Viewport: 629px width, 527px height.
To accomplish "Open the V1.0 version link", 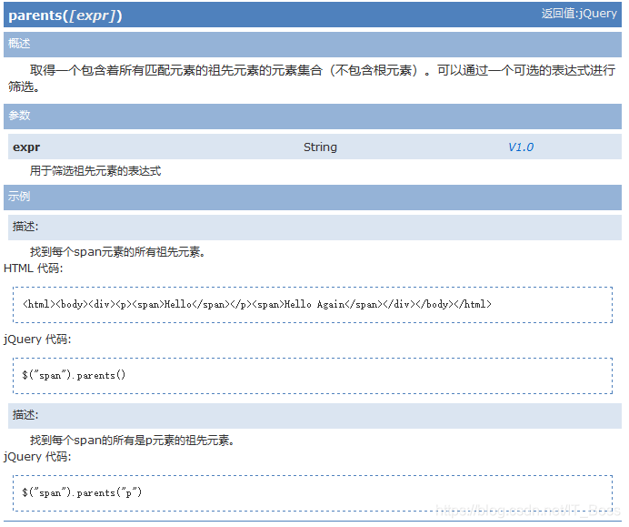I will pyautogui.click(x=521, y=147).
